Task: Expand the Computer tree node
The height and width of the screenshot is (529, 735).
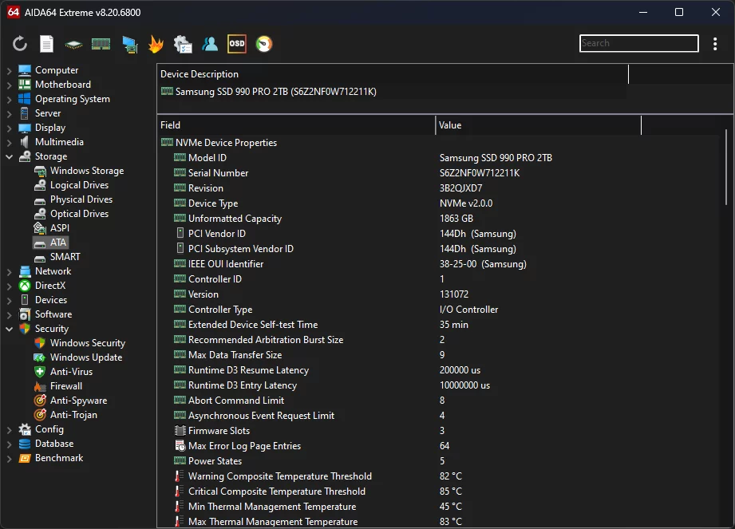Action: 10,70
